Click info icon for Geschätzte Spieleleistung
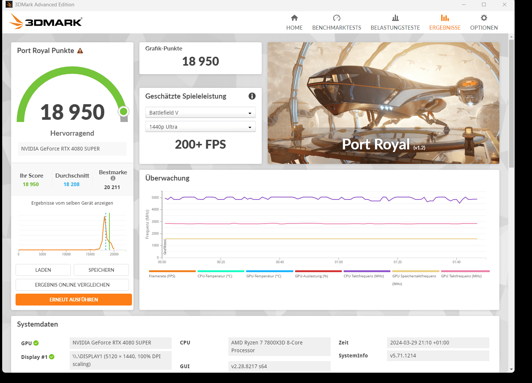 (252, 96)
